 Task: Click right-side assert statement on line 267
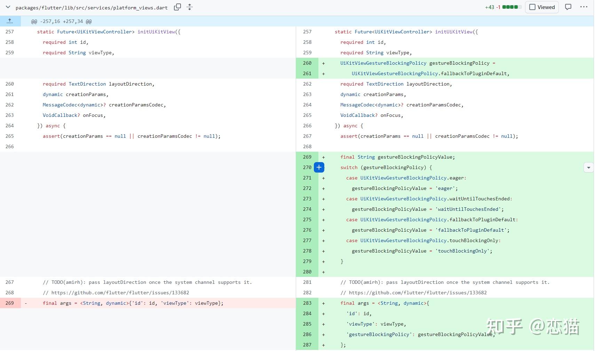pyautogui.click(x=429, y=136)
